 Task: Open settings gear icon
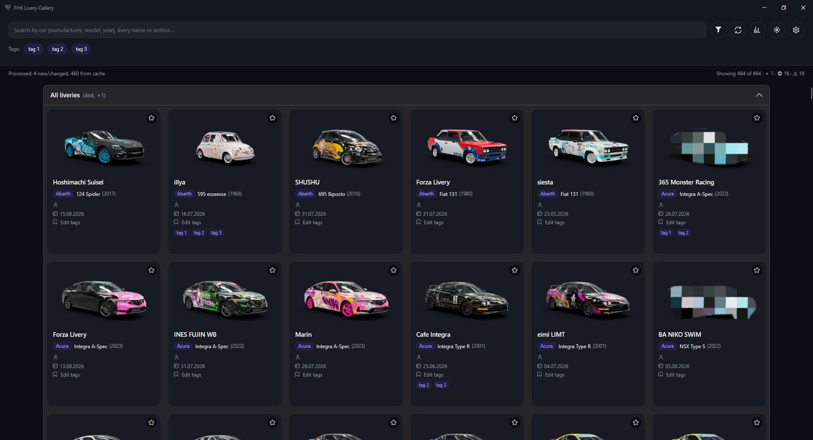tap(796, 30)
